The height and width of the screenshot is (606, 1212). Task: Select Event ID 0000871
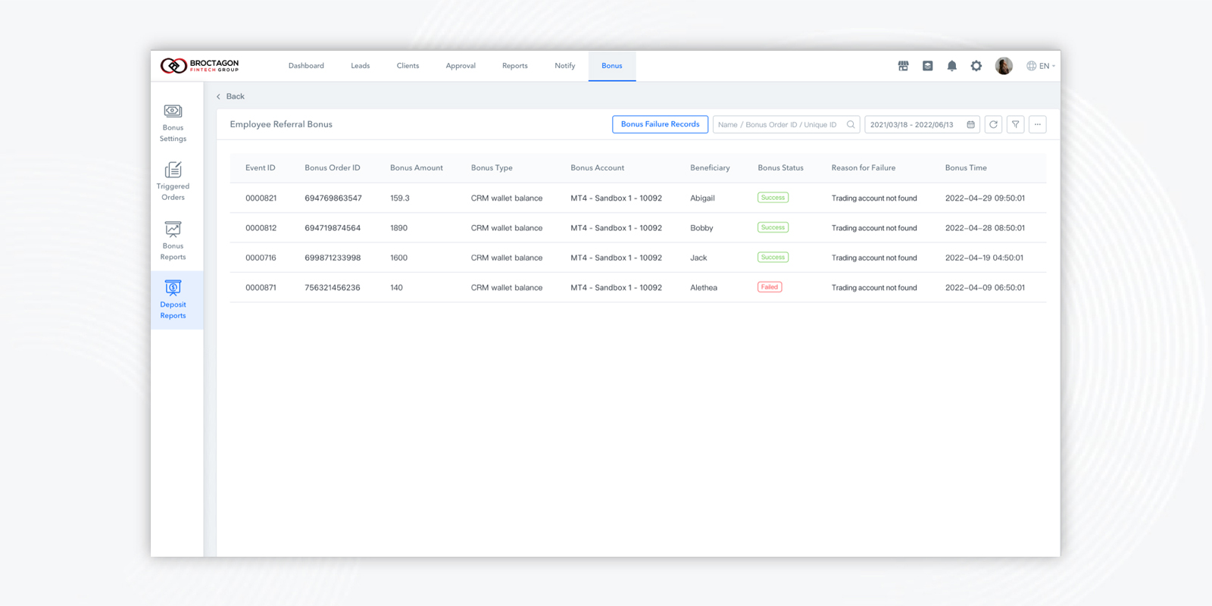(x=261, y=288)
